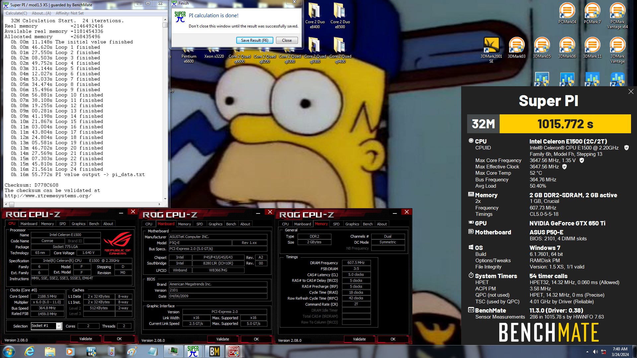This screenshot has height=358, width=637.
Task: Click Validate in first CPU-Z window
Action: pos(86,339)
